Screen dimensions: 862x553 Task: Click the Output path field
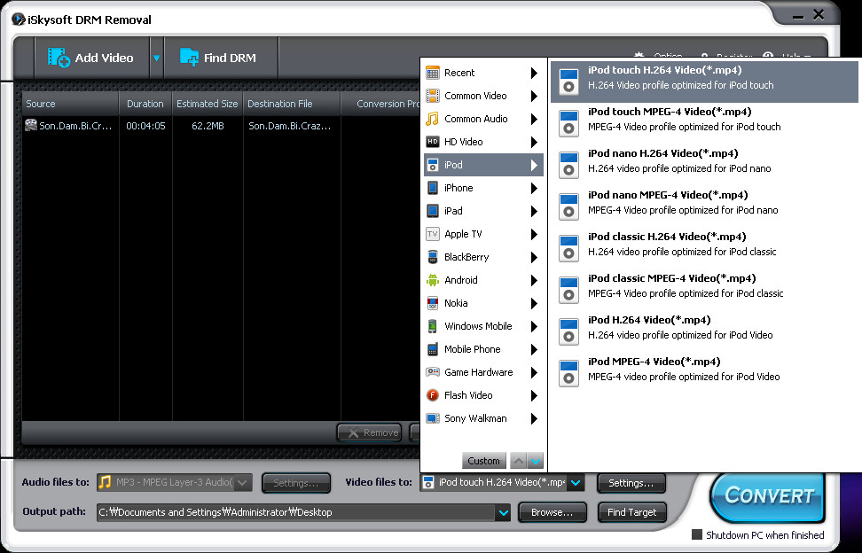coord(297,512)
